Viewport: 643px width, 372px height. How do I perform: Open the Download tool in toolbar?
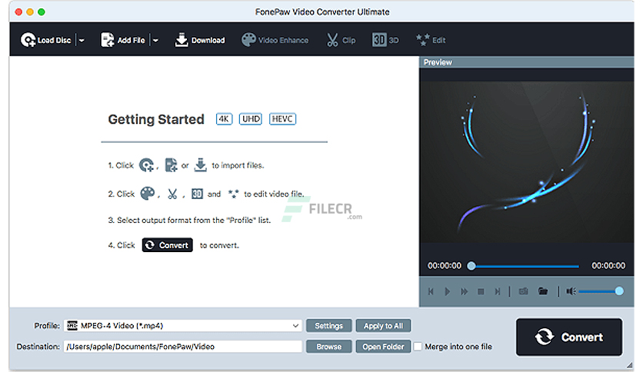(200, 40)
